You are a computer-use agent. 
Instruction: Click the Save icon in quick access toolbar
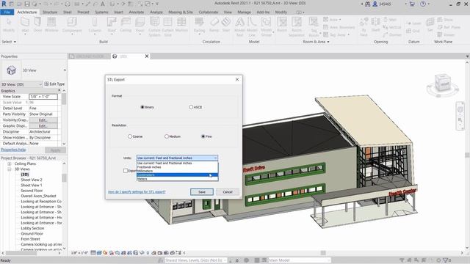point(27,4)
